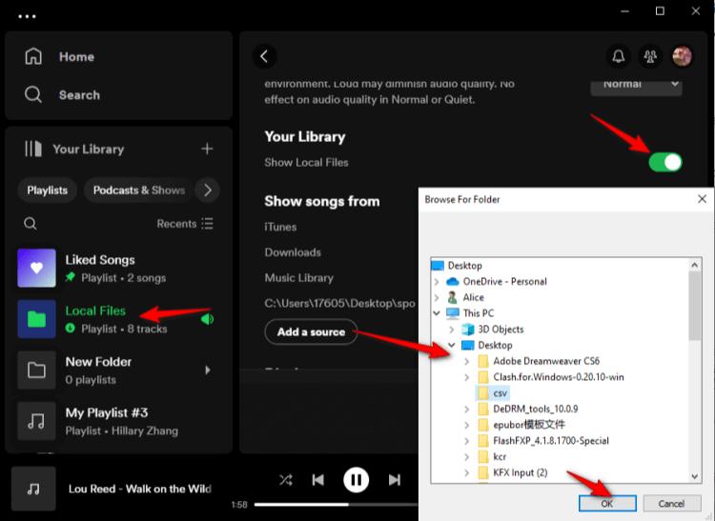Screen dimensions: 715x521
Task: Open Friend Activity icon
Action: pos(650,56)
